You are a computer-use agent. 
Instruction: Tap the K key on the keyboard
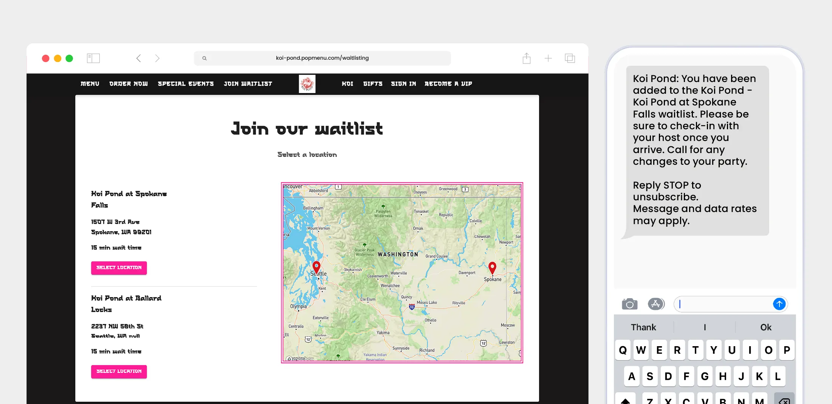point(759,376)
